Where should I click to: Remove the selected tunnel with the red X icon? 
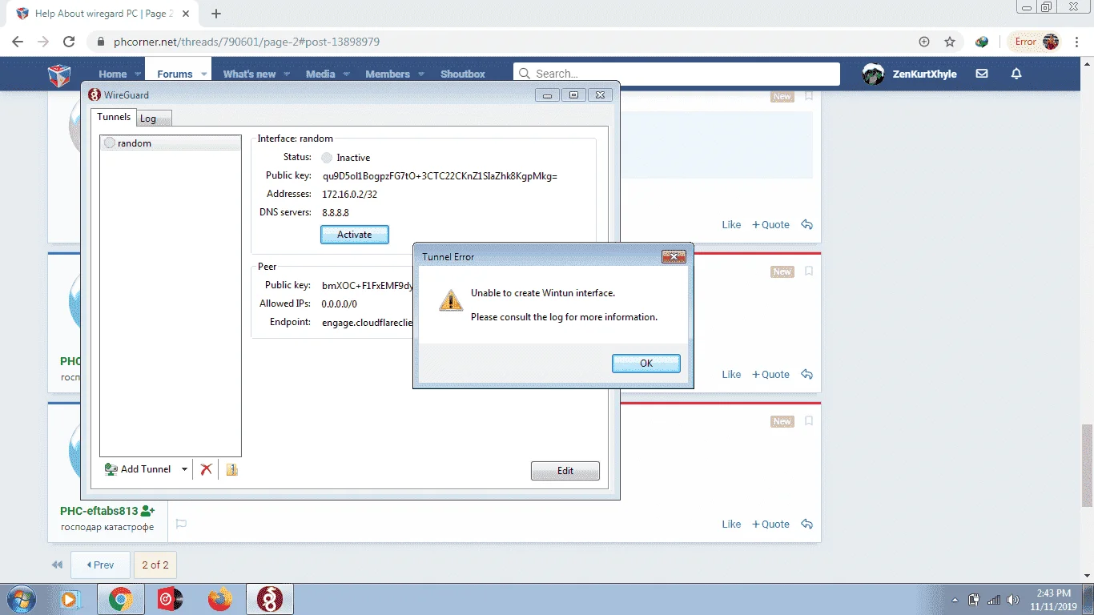coord(206,469)
